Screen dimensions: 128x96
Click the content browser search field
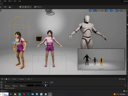(x=23, y=82)
